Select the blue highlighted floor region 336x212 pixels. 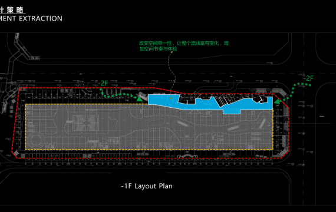click(210, 104)
